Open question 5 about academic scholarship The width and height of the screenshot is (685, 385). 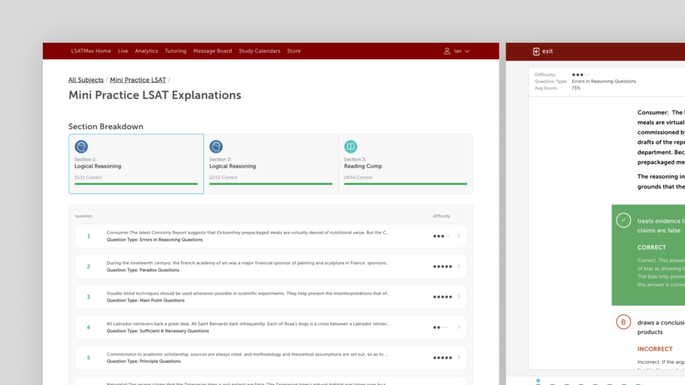(270, 357)
